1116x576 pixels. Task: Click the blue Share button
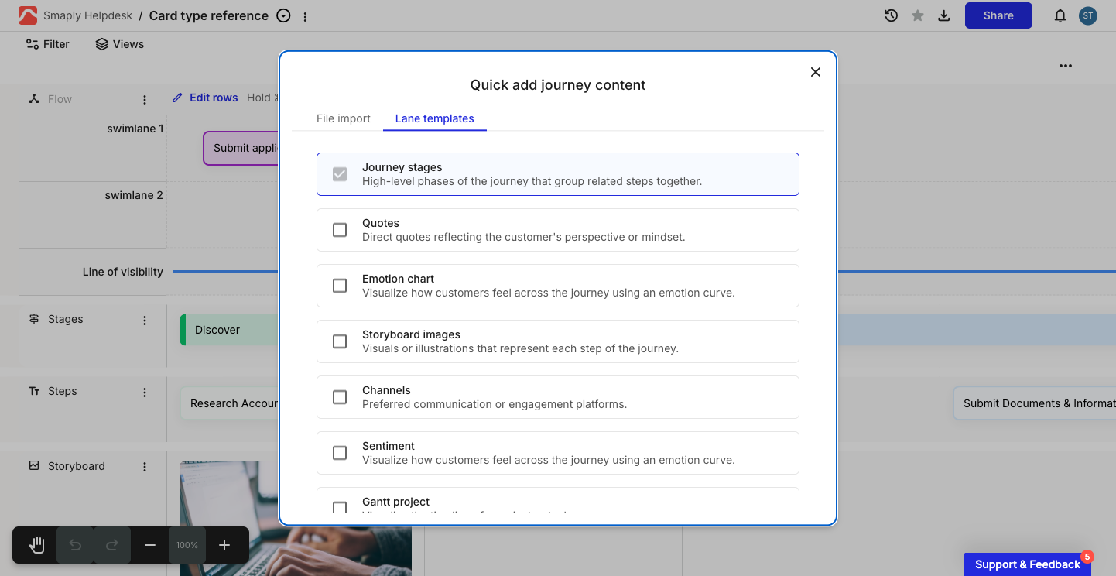[x=998, y=15]
